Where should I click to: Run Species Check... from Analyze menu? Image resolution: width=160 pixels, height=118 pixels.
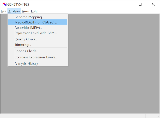(x=38, y=51)
